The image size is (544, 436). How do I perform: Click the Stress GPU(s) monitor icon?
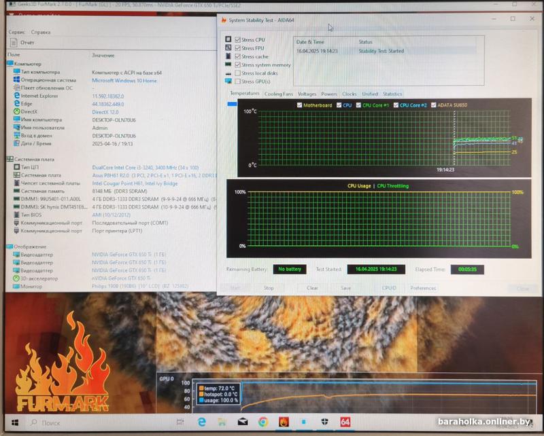(x=228, y=81)
